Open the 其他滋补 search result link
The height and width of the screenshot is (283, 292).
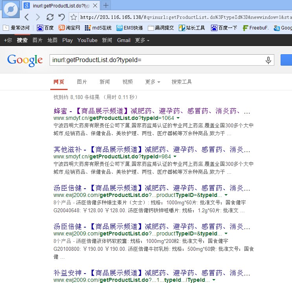(x=152, y=150)
